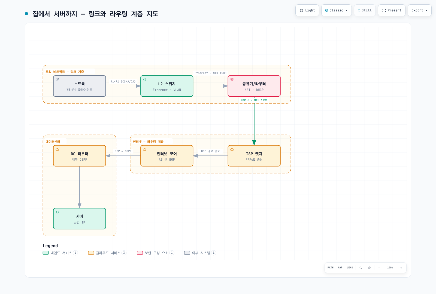Select the ISP 엣지 node
The width and height of the screenshot is (436, 294).
coord(254,156)
